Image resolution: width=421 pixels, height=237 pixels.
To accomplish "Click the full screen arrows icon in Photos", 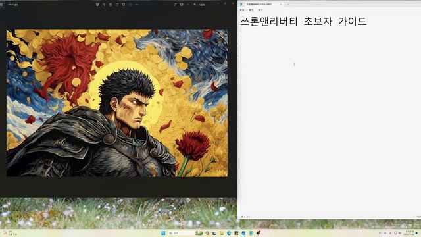I will pos(175,5).
